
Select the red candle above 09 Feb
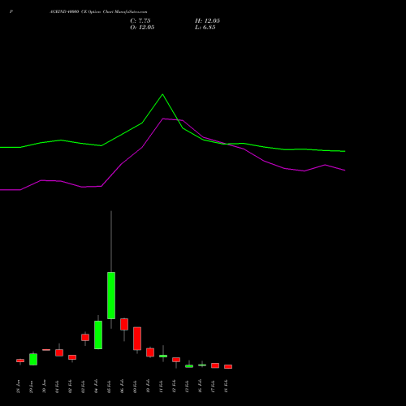pyautogui.click(x=137, y=339)
